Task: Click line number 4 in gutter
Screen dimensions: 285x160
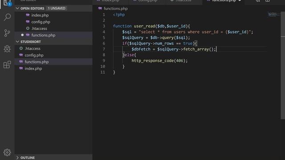Action: (x=104, y=32)
